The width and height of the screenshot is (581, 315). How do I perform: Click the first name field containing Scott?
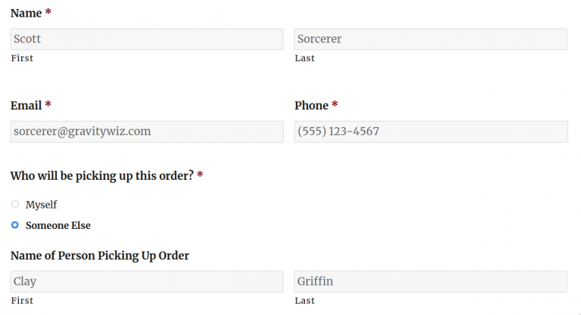pos(147,39)
